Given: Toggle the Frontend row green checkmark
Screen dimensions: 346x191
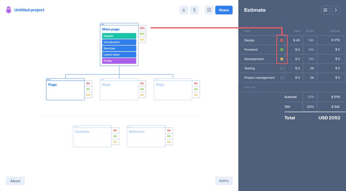Looking at the screenshot, I should click(282, 50).
